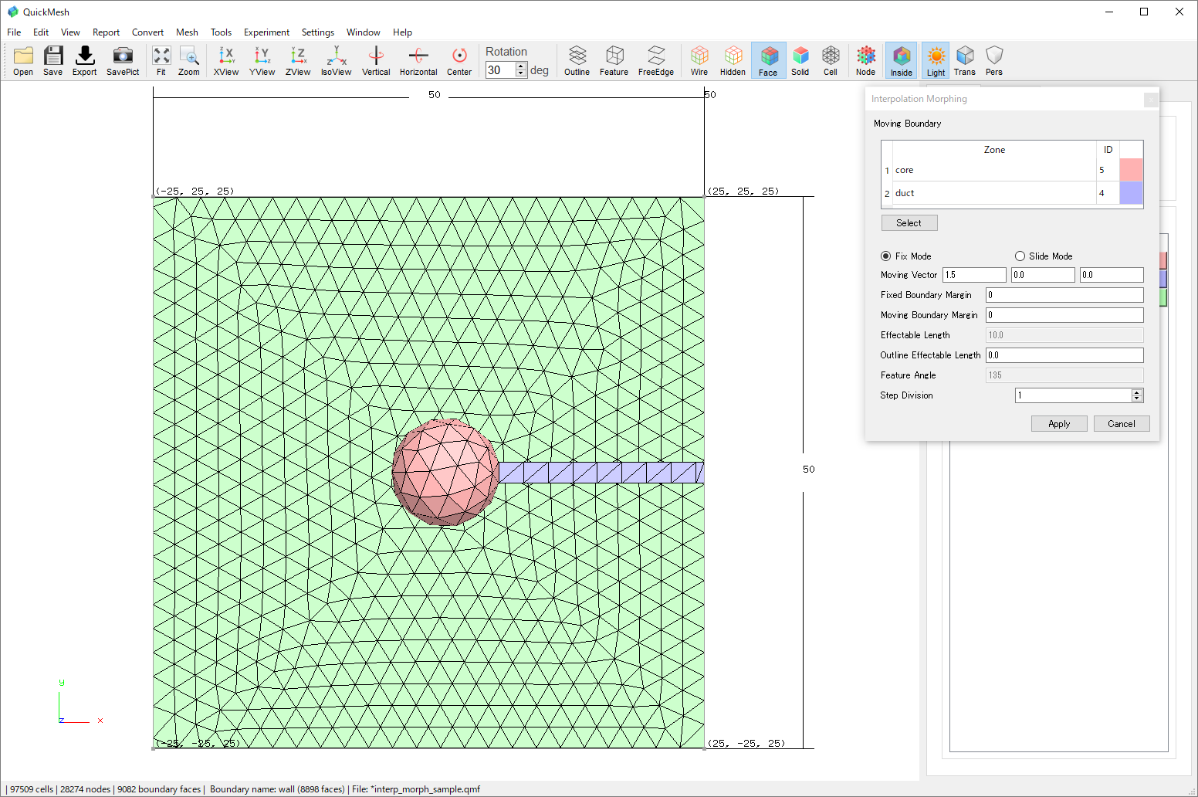Open the SavePict screenshot tool
The image size is (1198, 797).
pos(122,60)
